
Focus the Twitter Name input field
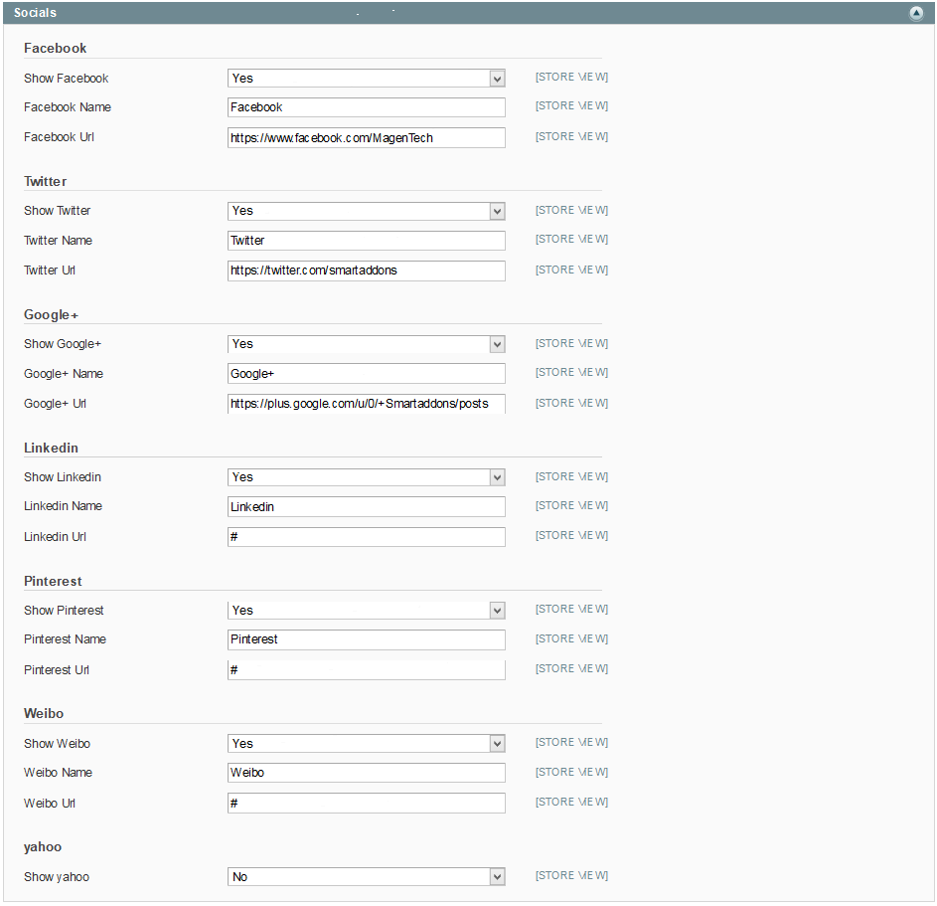(367, 241)
